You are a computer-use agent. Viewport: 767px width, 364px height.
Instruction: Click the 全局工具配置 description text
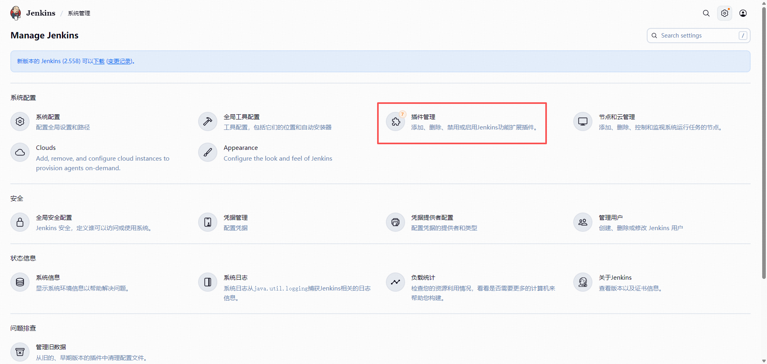pyautogui.click(x=278, y=127)
